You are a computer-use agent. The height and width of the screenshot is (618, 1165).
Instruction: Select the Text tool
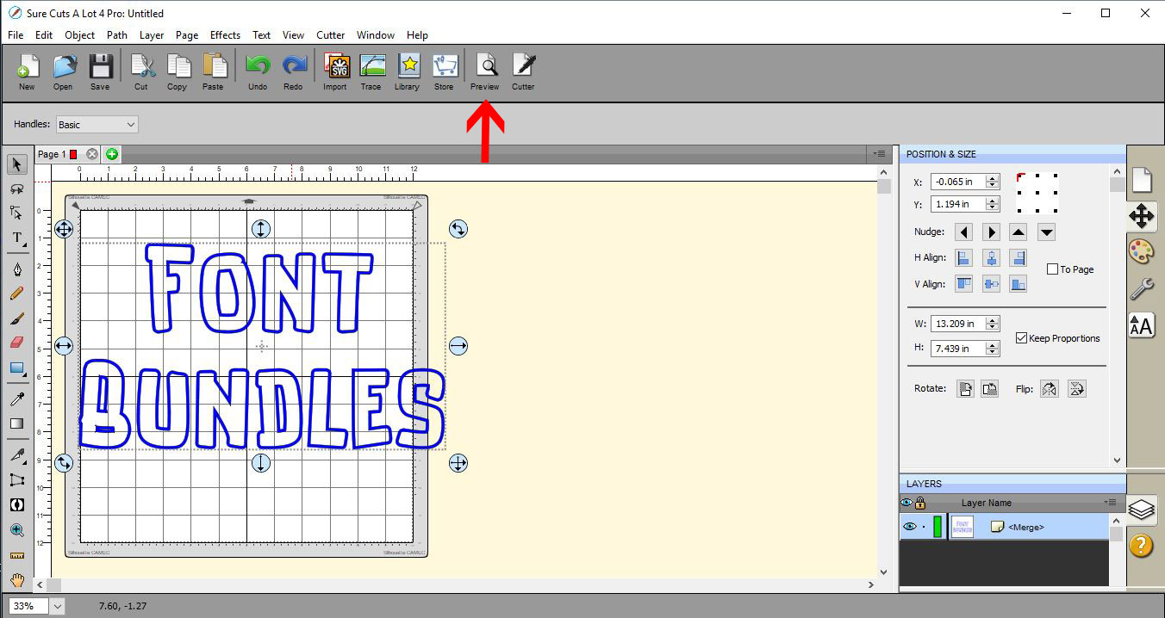click(17, 239)
